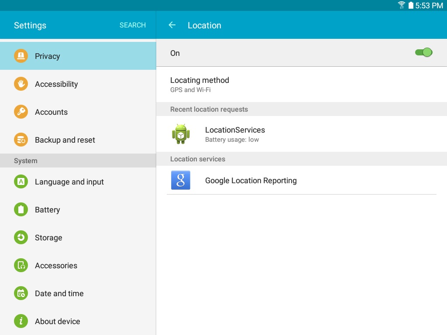
Task: Open Date and time settings
Action: [x=78, y=293]
